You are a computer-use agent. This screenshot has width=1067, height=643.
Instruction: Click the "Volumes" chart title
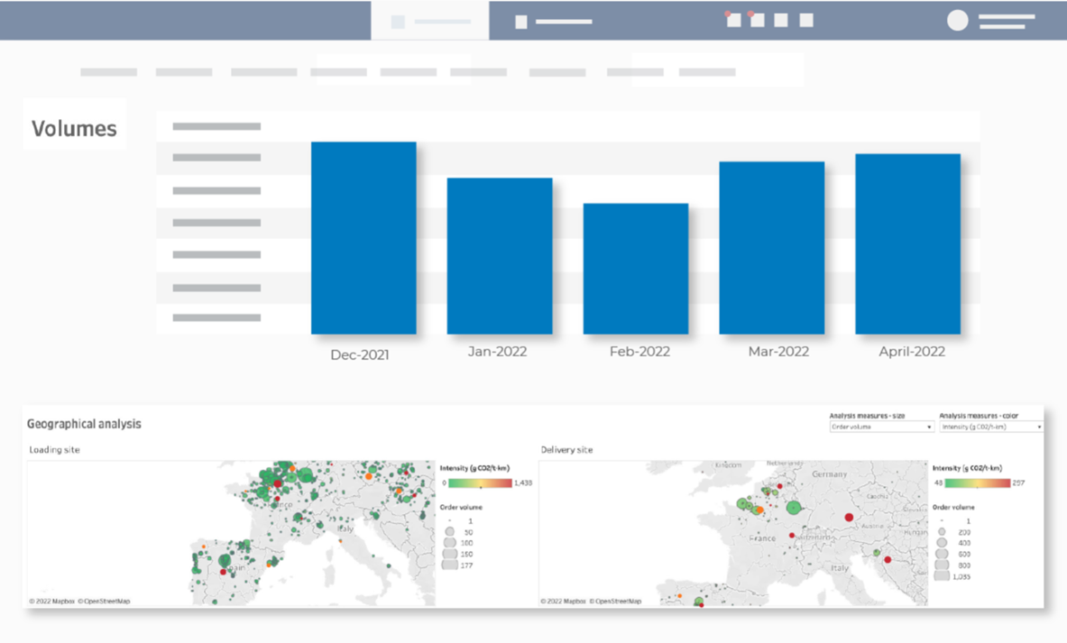pyautogui.click(x=74, y=128)
